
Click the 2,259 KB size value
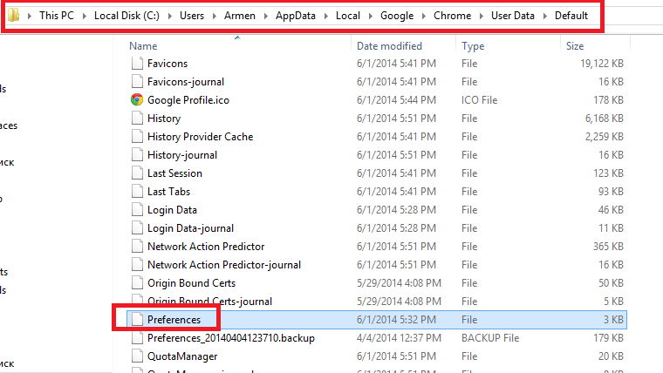coord(605,137)
